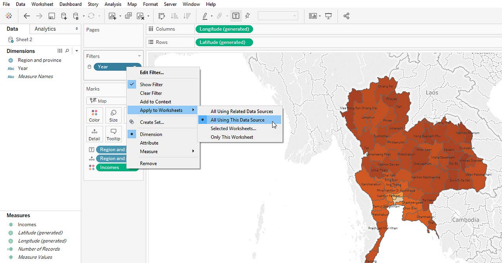The height and width of the screenshot is (263, 502).
Task: Switch to the Analytics tab
Action: (44, 29)
